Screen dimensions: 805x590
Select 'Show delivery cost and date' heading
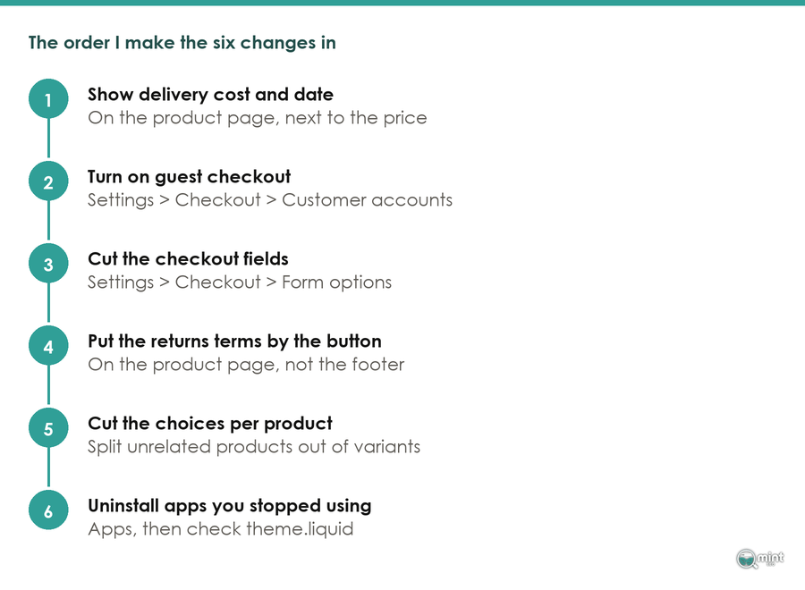click(x=210, y=95)
